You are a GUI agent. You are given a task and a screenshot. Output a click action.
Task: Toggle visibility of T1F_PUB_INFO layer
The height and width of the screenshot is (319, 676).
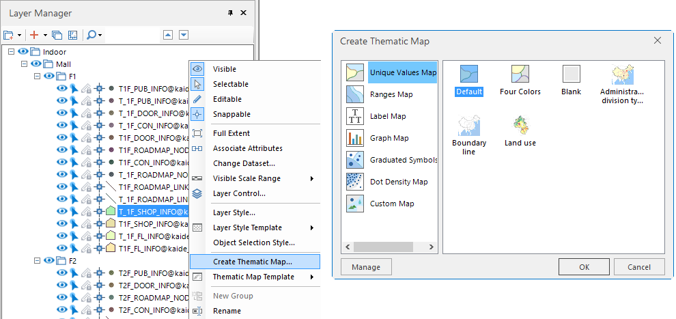[x=61, y=89]
